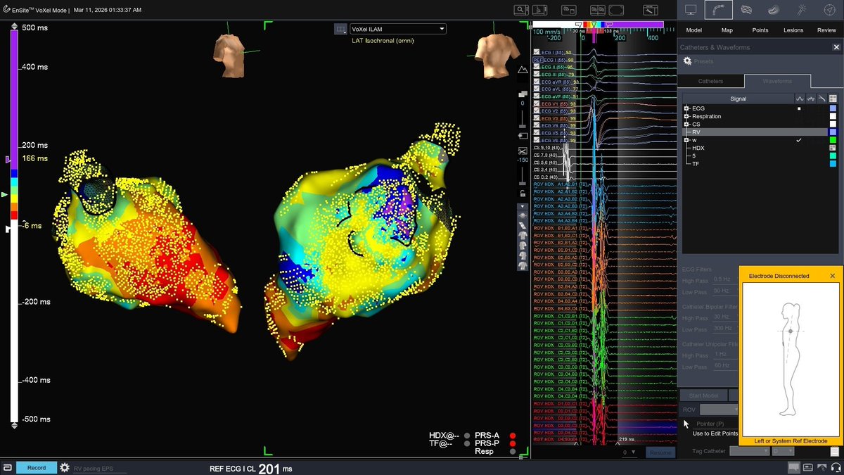Open the ROV catheter dropdown
844x475 pixels.
click(719, 410)
